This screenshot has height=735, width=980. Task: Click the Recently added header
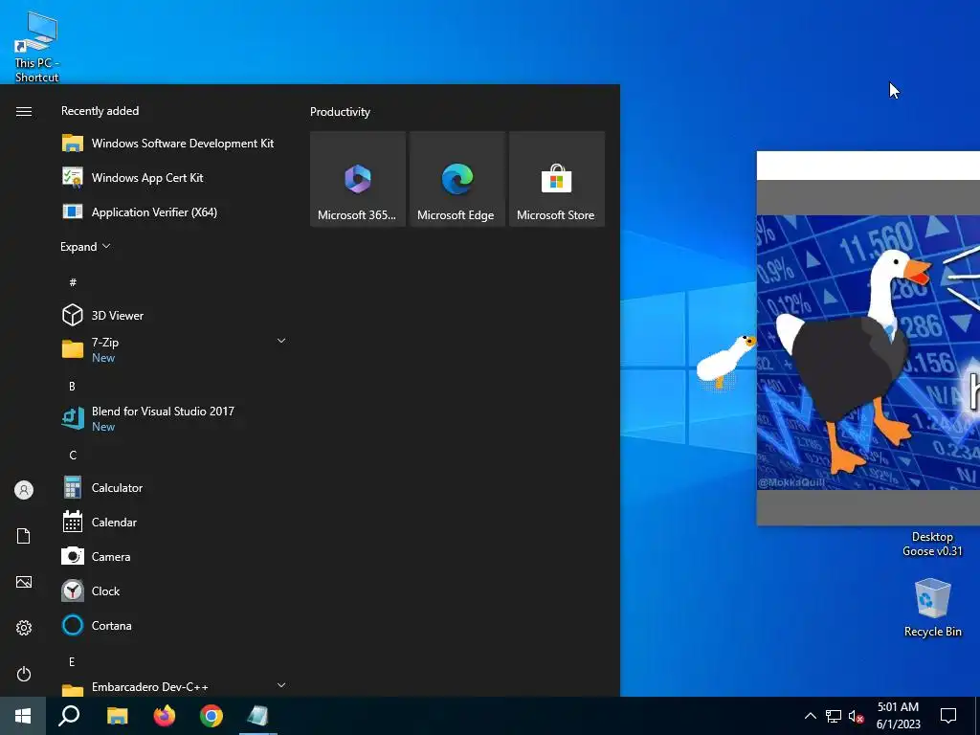pos(100,111)
